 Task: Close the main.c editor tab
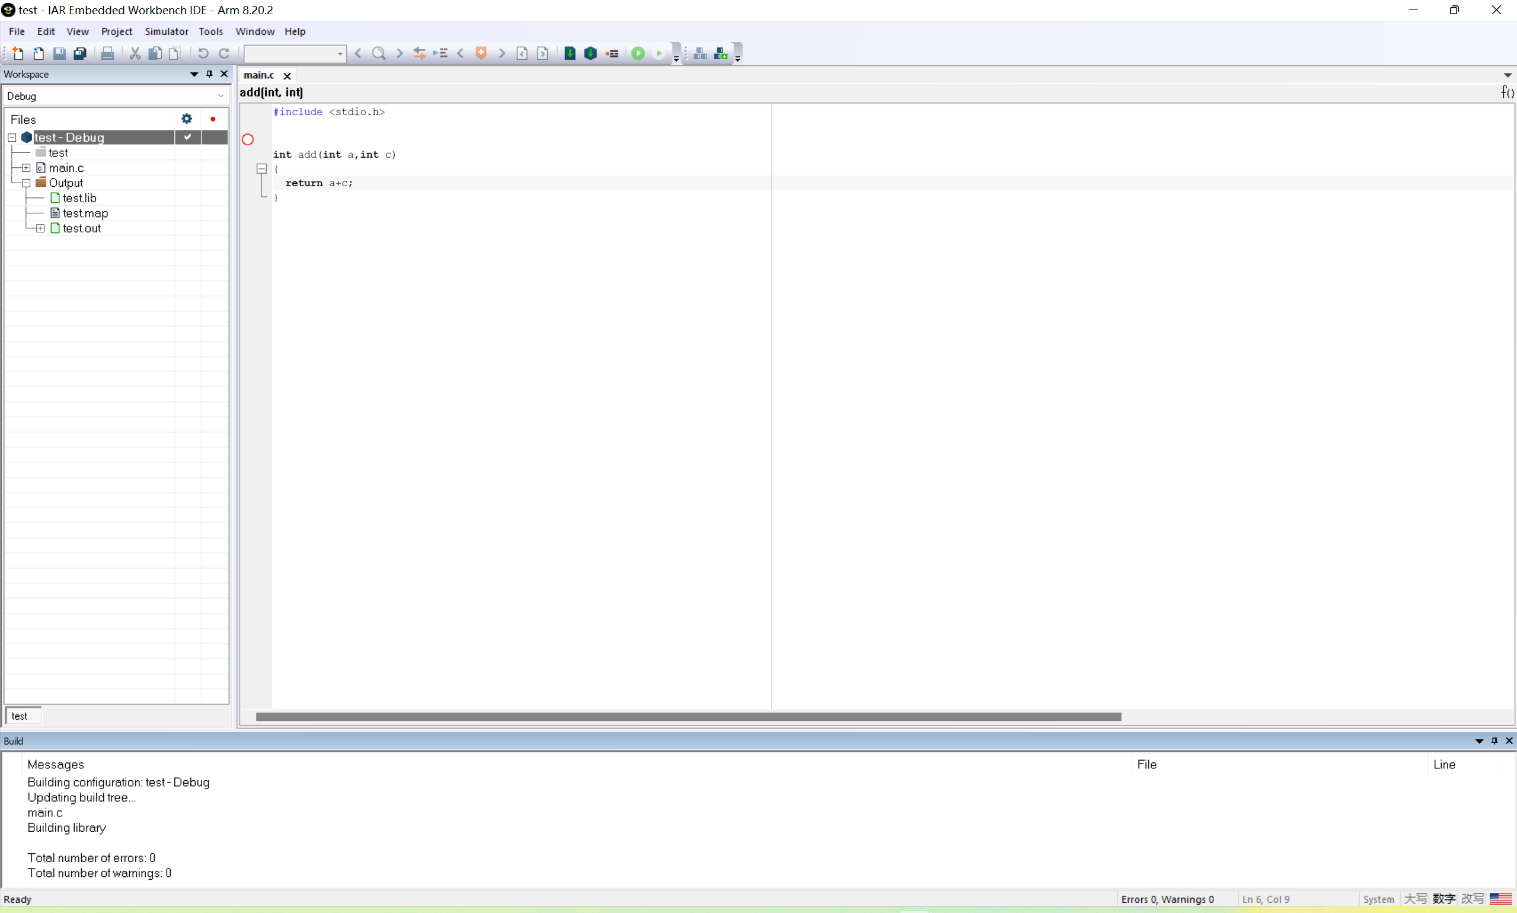click(287, 76)
